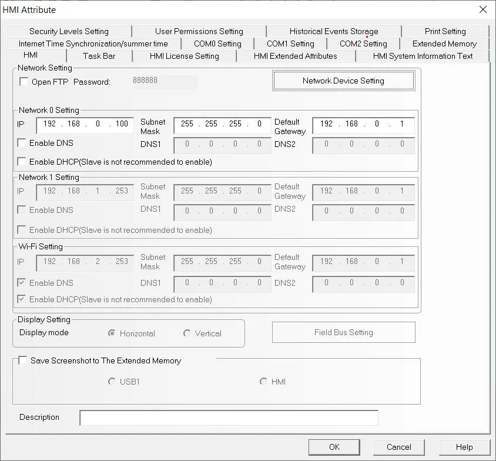Select Vertical display mode
Image resolution: width=496 pixels, height=461 pixels.
tap(187, 333)
